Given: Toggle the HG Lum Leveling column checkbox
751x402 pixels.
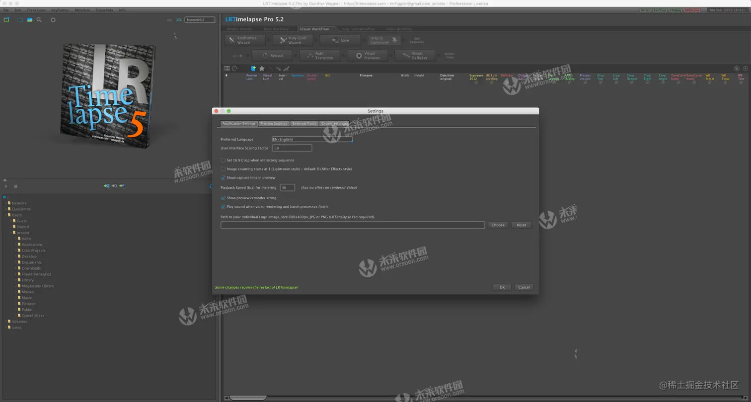Looking at the screenshot, I should pyautogui.click(x=491, y=82).
